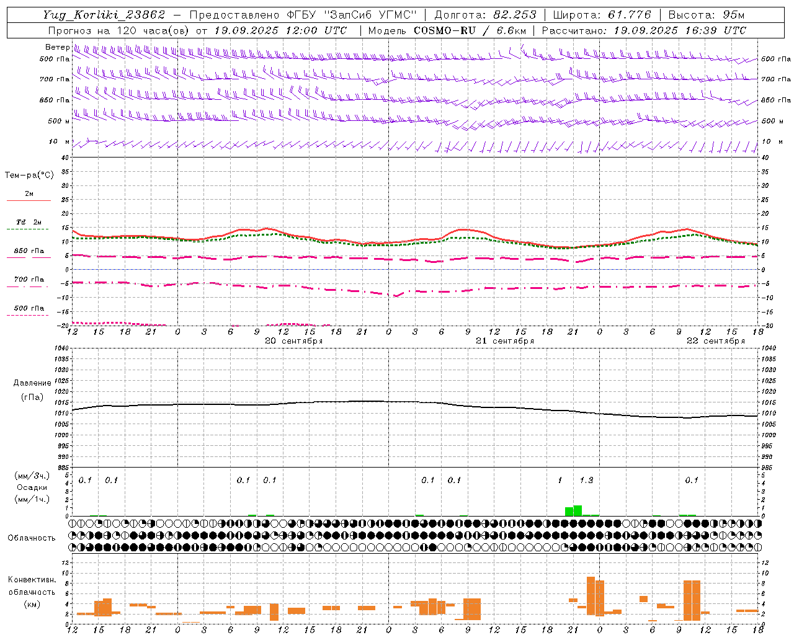
Task: Click the "(мм/1ч.)" precipitation unit label
Action: tap(31, 499)
